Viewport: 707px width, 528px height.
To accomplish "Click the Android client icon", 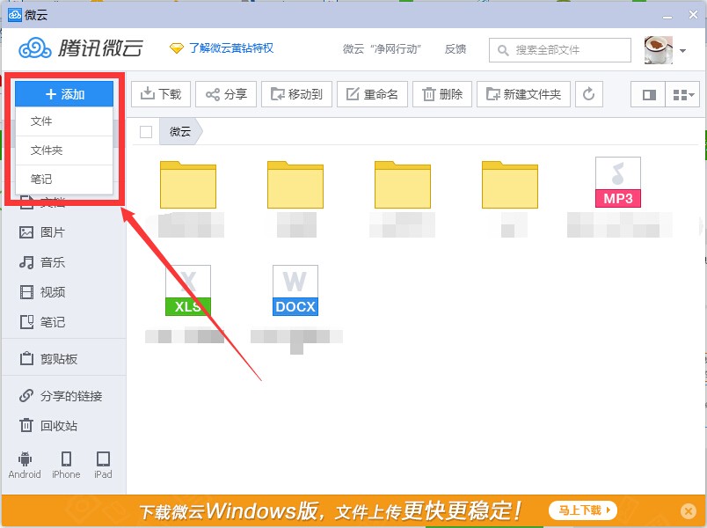I will (25, 466).
